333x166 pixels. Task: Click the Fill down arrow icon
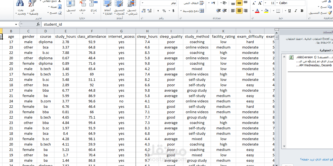click(60, 7)
